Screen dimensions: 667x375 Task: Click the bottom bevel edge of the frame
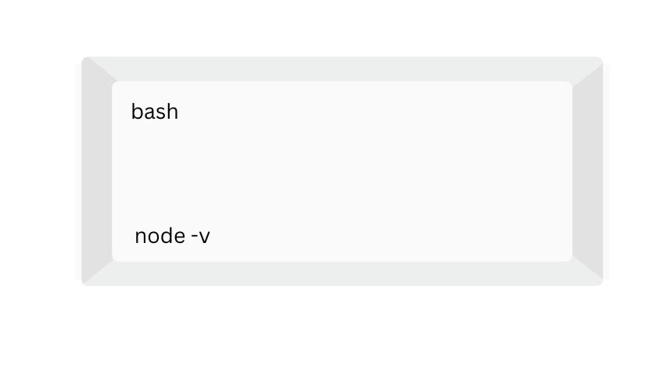(x=342, y=273)
